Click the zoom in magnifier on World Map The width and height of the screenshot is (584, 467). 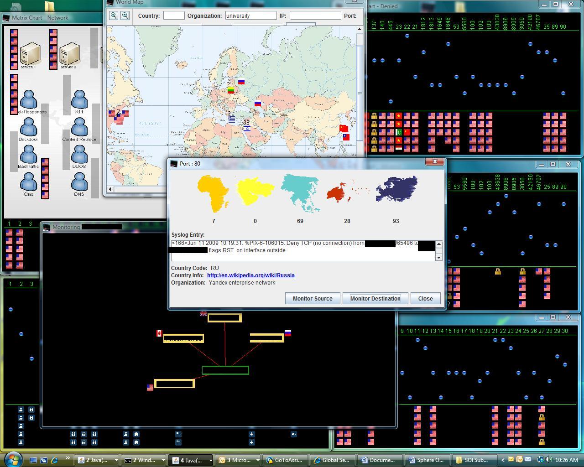(x=114, y=16)
